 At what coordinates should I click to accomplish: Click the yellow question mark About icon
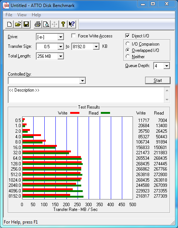click(x=63, y=24)
